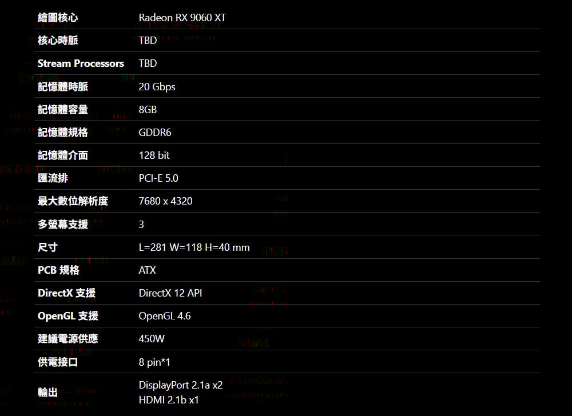Click the 繪圖核心 label

coord(58,18)
